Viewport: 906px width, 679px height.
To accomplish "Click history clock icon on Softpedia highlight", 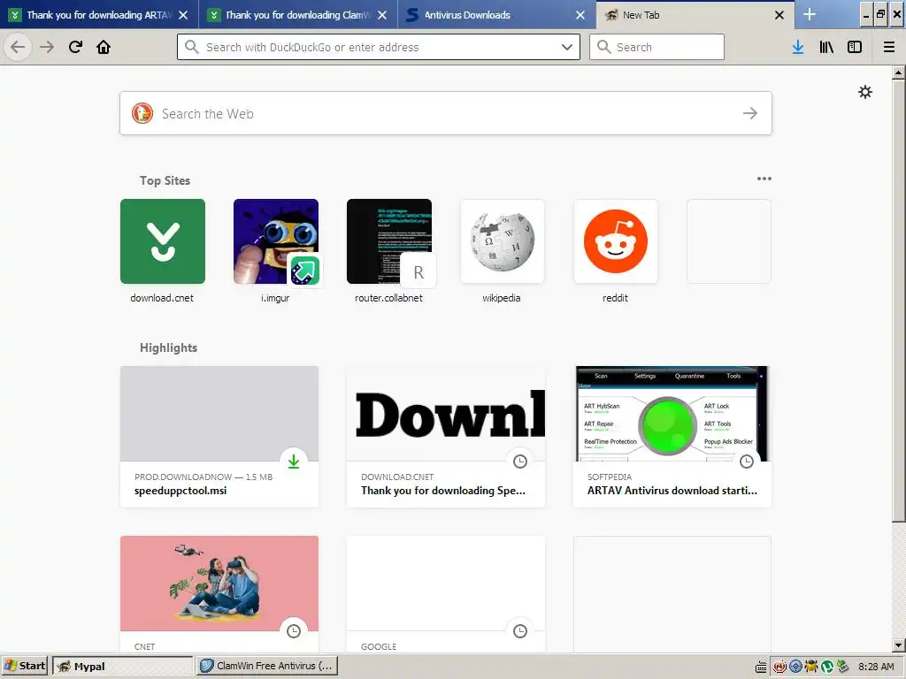I will [747, 462].
